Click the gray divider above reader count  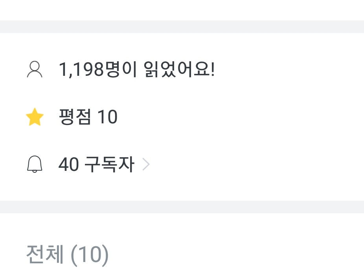click(182, 27)
